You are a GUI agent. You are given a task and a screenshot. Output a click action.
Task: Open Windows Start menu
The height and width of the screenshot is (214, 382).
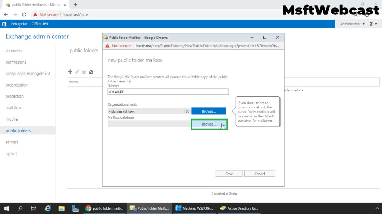point(7,208)
